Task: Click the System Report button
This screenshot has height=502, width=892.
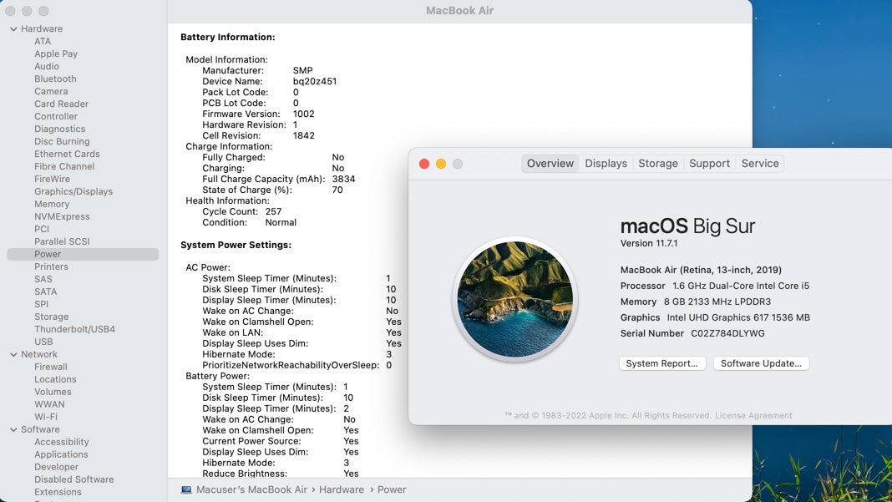Action: coord(661,364)
